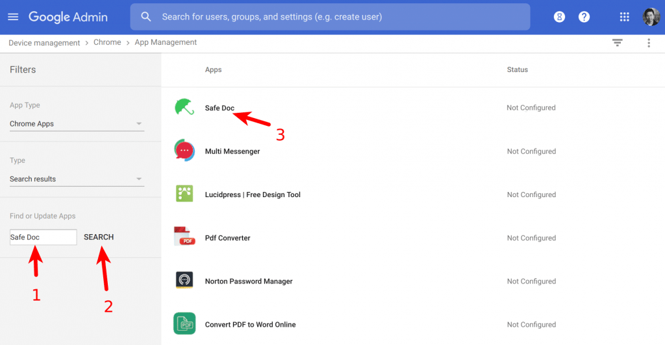Click the Google Admin logo
665x345 pixels.
pyautogui.click(x=68, y=17)
